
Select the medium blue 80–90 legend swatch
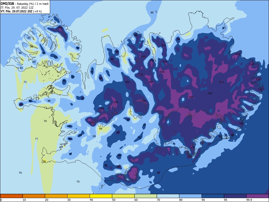(190, 196)
